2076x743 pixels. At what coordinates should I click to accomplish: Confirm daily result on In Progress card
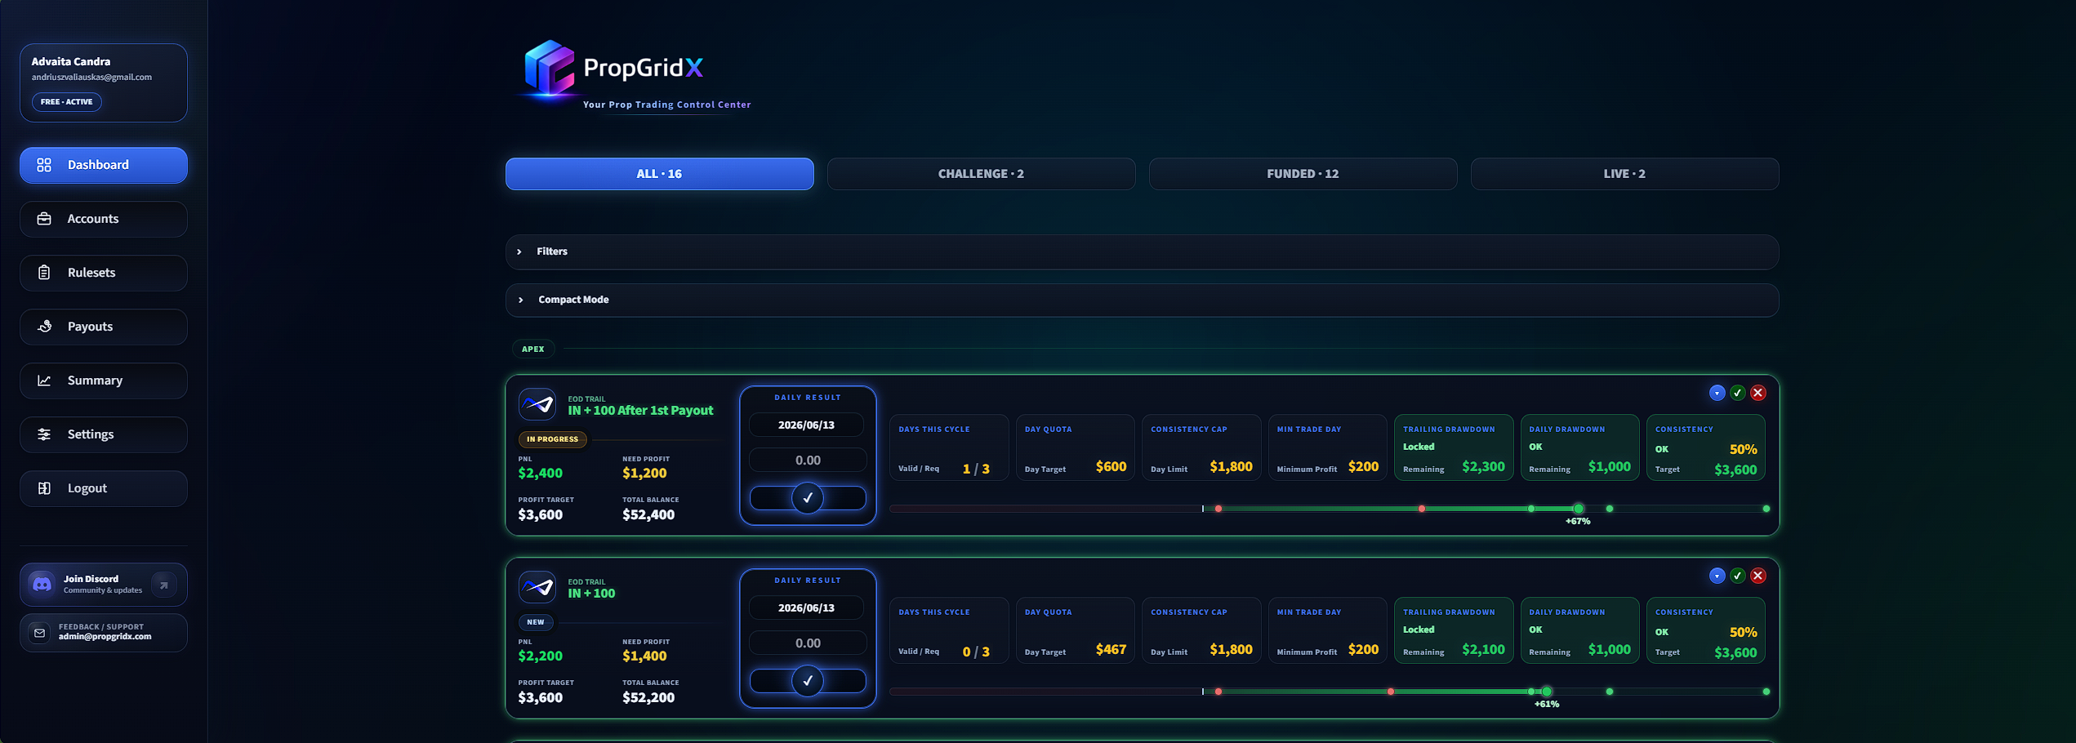pyautogui.click(x=808, y=497)
